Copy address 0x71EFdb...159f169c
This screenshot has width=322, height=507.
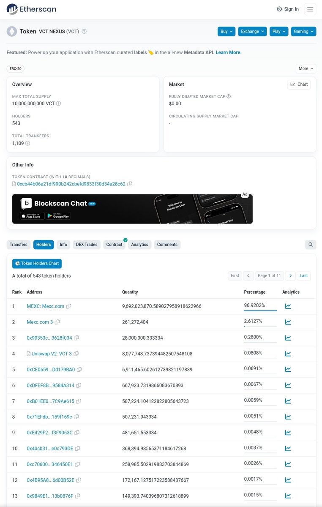76,417
